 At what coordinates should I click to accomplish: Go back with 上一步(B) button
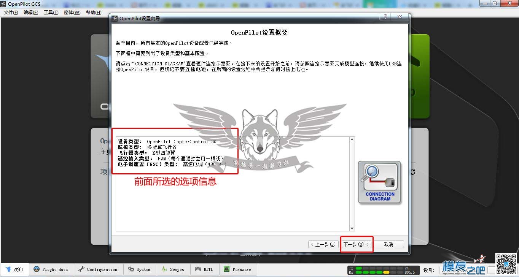323,244
